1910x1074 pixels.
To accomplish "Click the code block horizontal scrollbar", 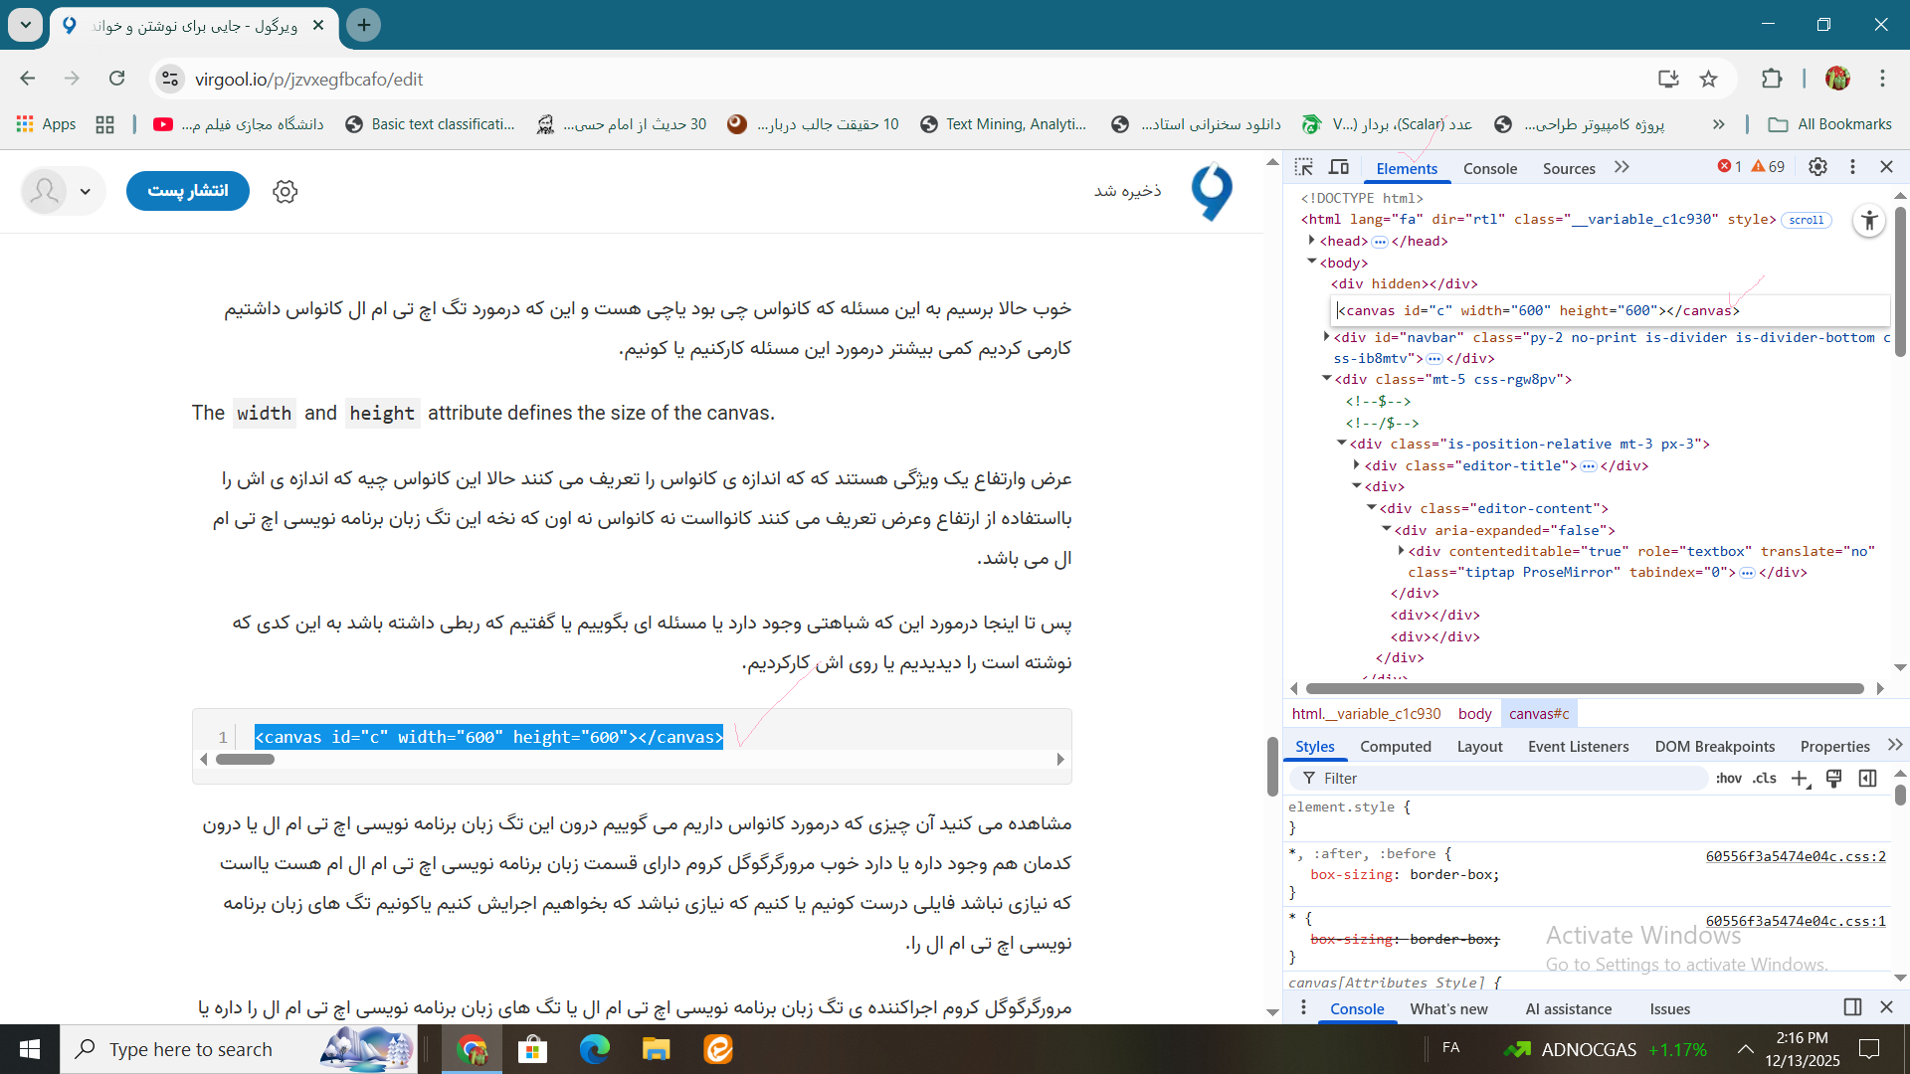I will coord(245,760).
